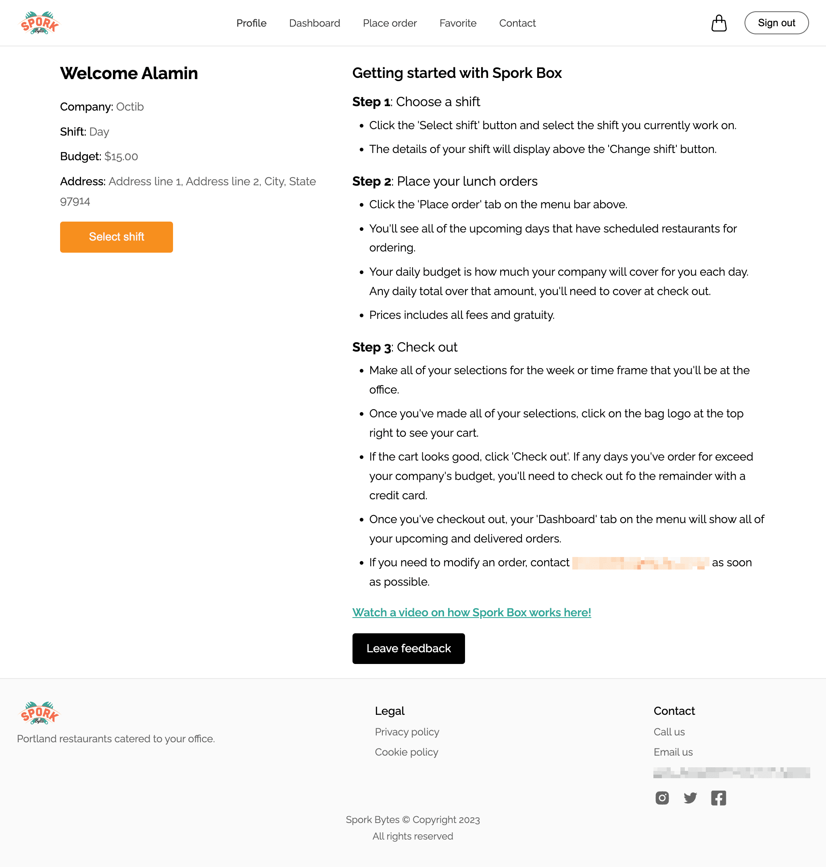Click the Email us link

[673, 752]
